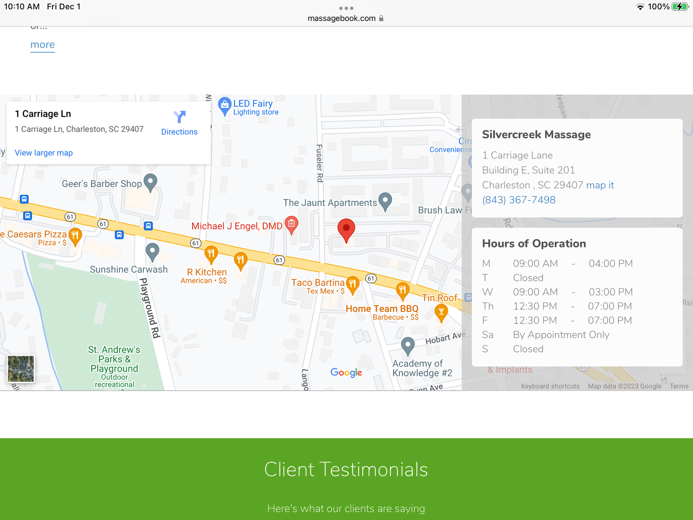Click the Directions link text

coord(179,132)
